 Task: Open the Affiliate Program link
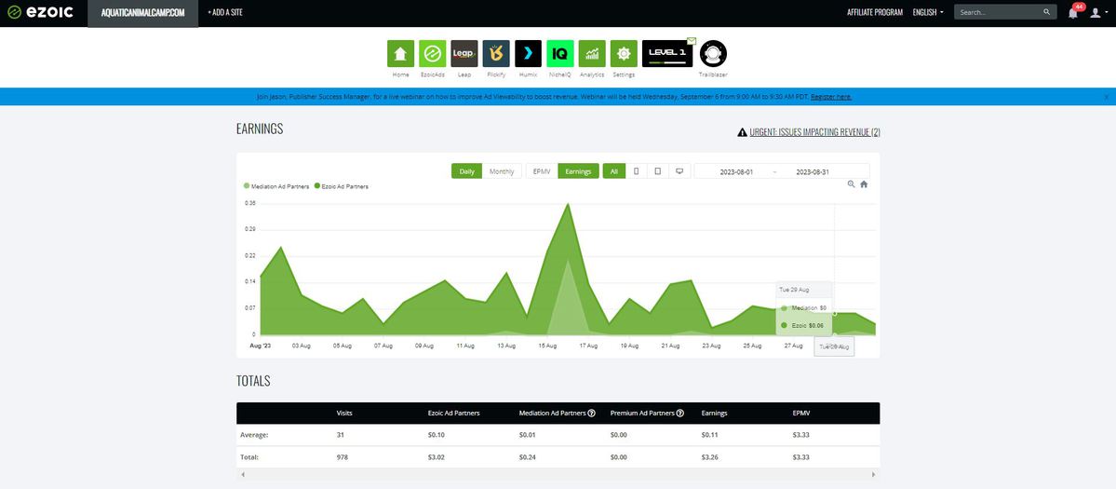pos(875,12)
